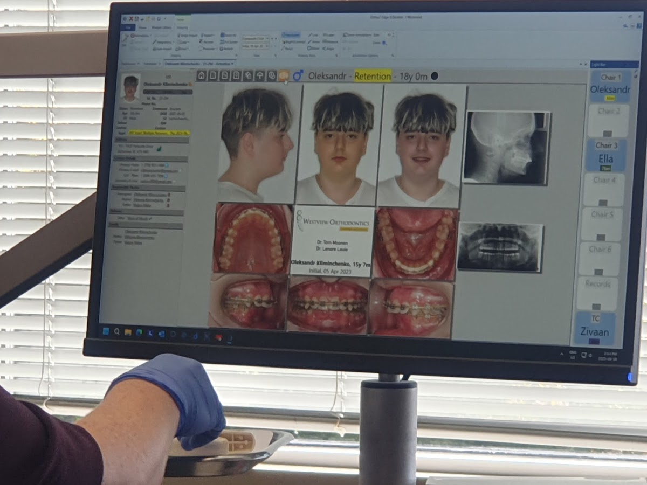Click the Full Screen view button

tap(229, 41)
